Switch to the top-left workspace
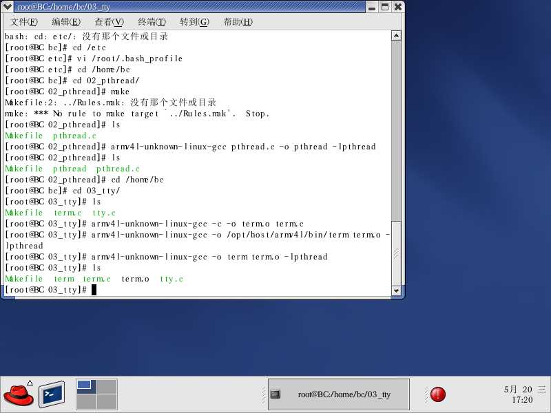 click(x=87, y=386)
